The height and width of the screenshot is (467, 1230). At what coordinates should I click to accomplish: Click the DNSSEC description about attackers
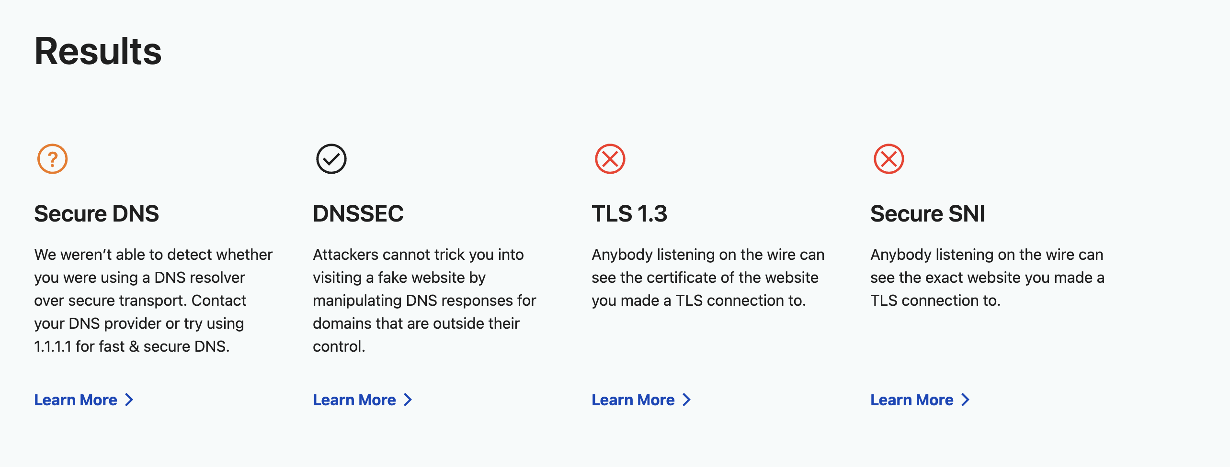coord(424,300)
